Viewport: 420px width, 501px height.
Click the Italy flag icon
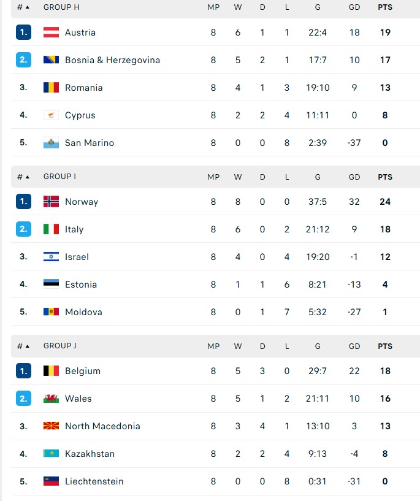click(x=51, y=229)
